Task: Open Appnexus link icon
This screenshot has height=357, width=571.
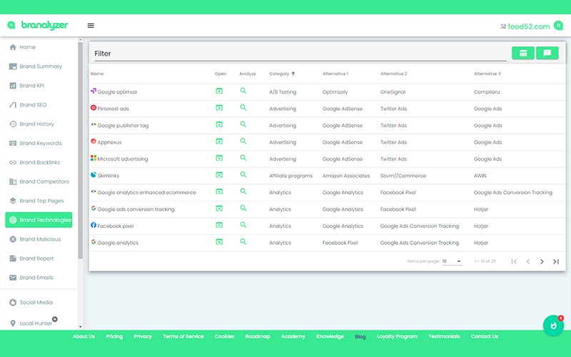Action: 219,141
